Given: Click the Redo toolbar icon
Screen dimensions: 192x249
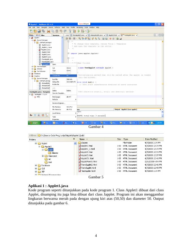Looking at the screenshot, I should pyautogui.click(x=65, y=31).
